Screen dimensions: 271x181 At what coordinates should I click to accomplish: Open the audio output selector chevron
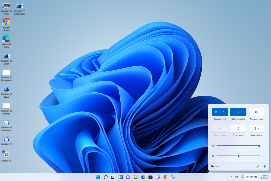click(x=264, y=156)
